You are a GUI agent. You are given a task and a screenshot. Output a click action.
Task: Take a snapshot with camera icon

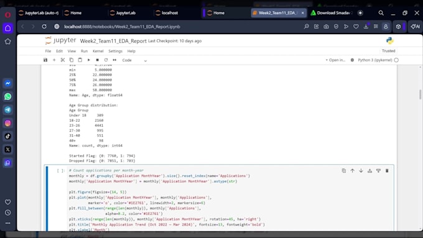click(326, 27)
